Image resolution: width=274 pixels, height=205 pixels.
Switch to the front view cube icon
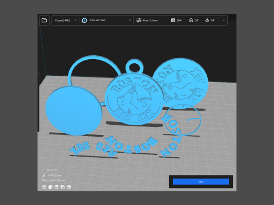[x=50, y=187]
